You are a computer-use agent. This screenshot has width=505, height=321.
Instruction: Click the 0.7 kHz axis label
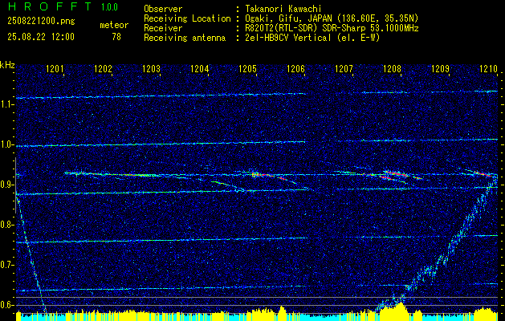[x=7, y=265]
